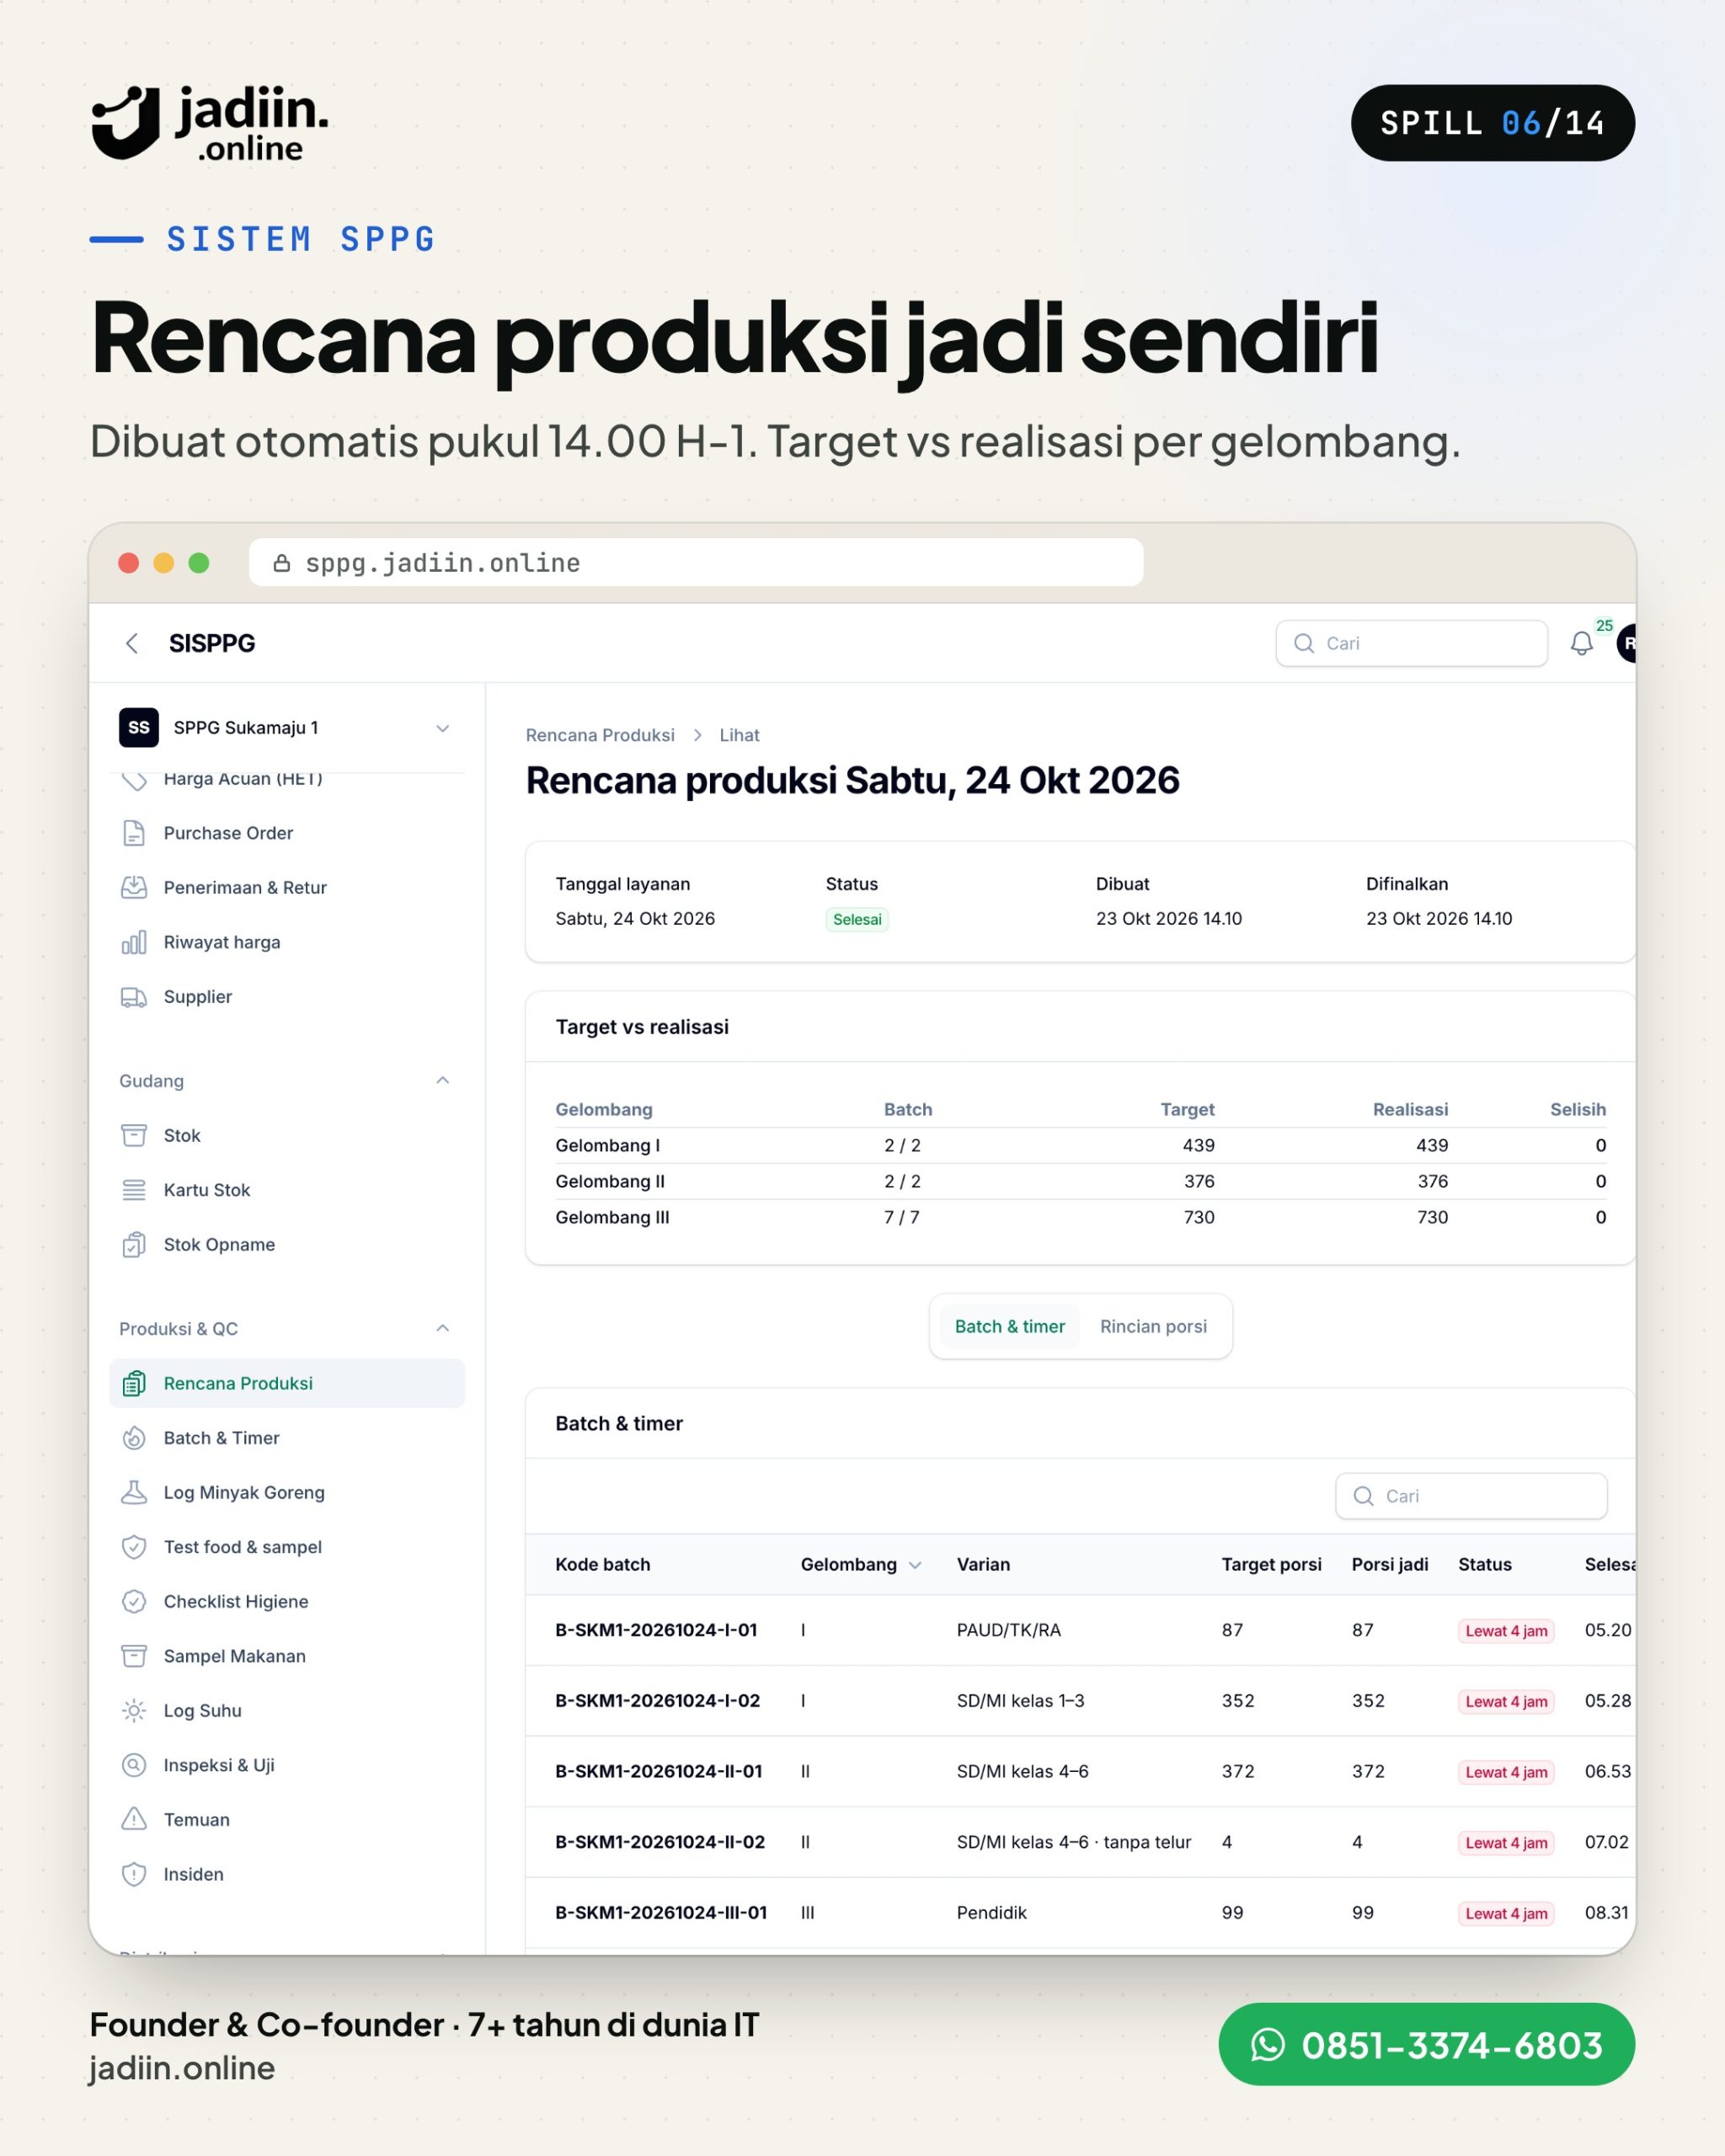The width and height of the screenshot is (1725, 2156).
Task: Collapse the Gudang section
Action: pos(442,1080)
